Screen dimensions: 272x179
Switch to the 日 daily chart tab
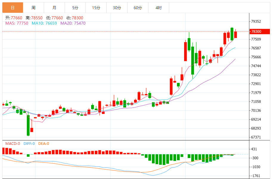tap(13, 8)
